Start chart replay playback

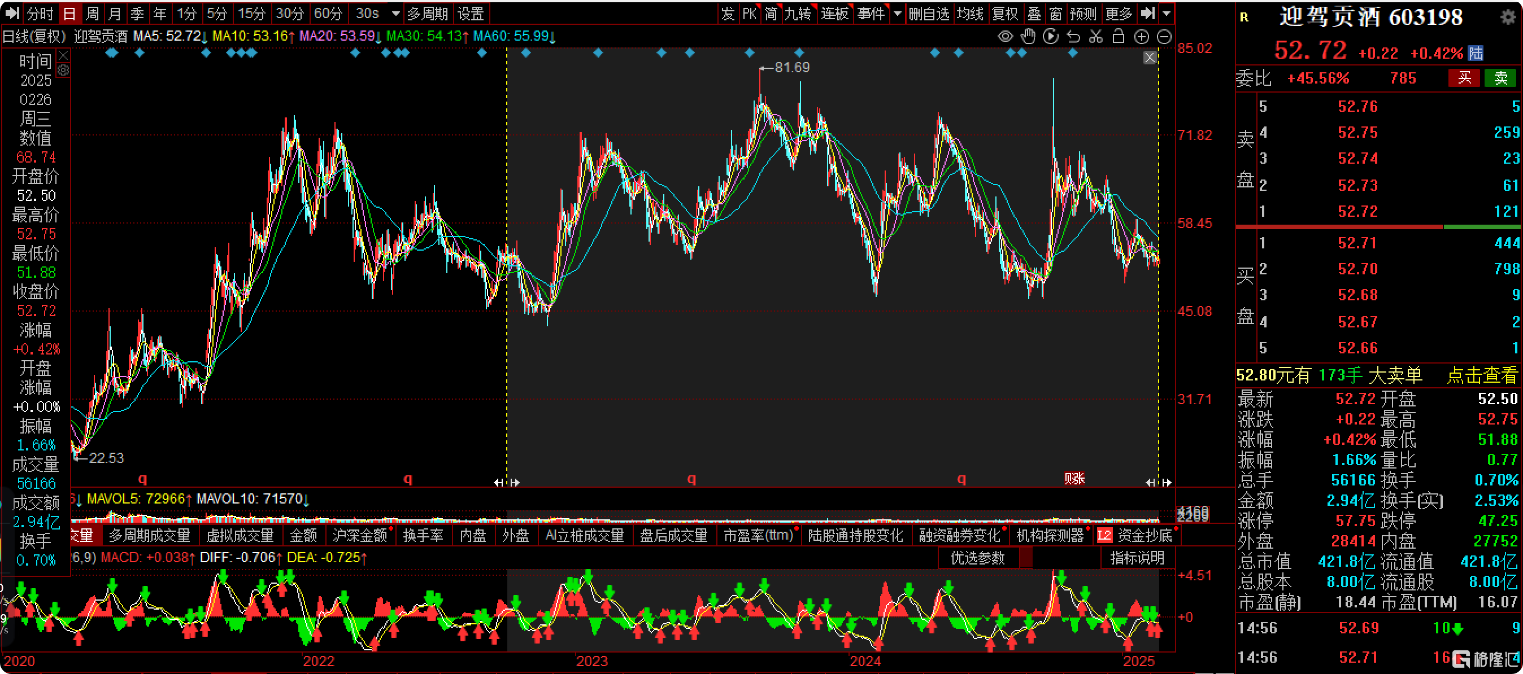pos(1051,37)
